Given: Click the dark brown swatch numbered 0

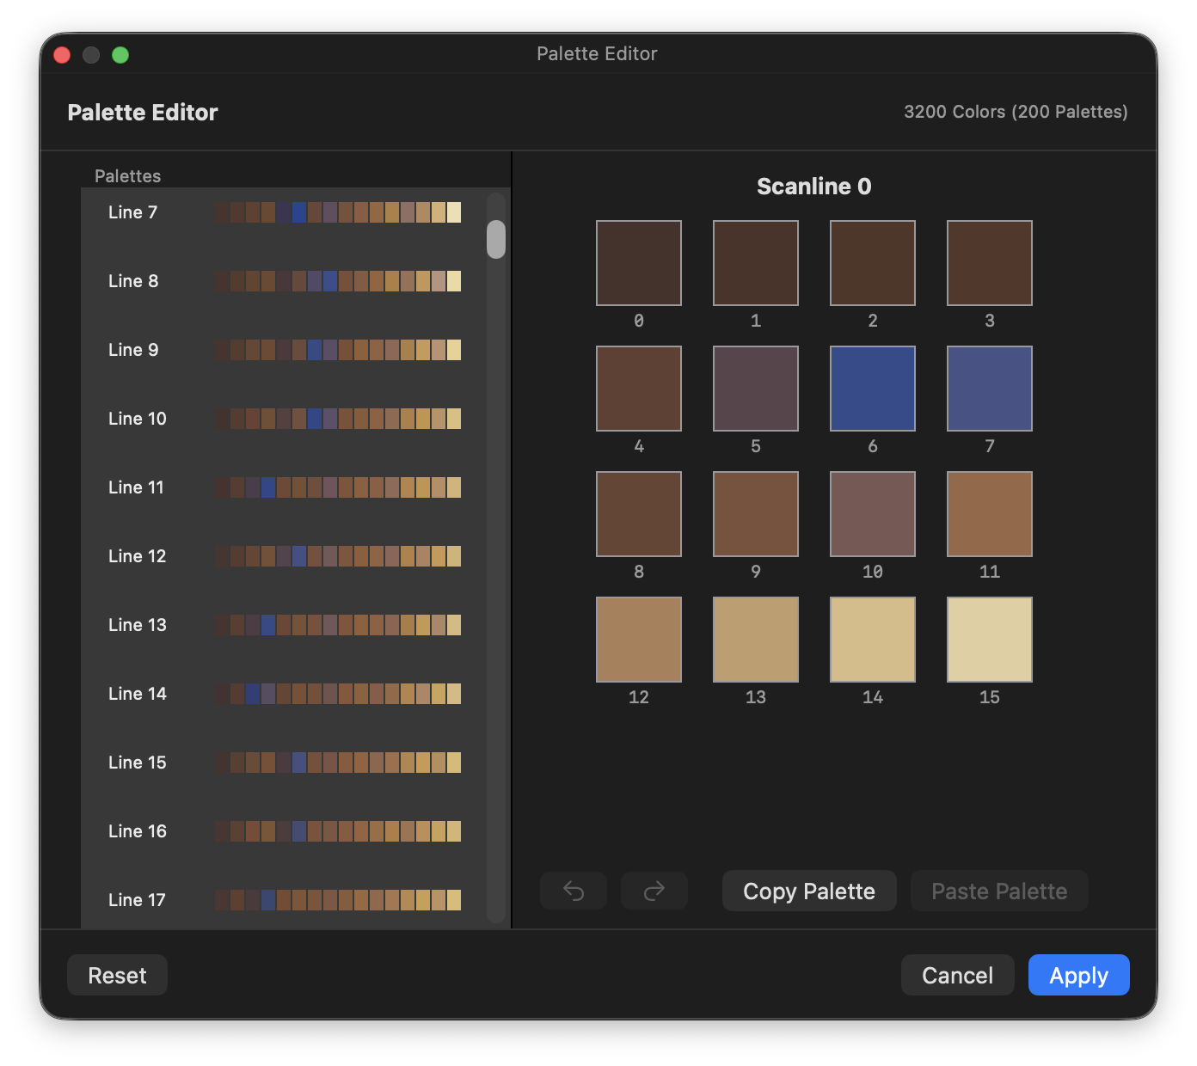Looking at the screenshot, I should pos(639,262).
